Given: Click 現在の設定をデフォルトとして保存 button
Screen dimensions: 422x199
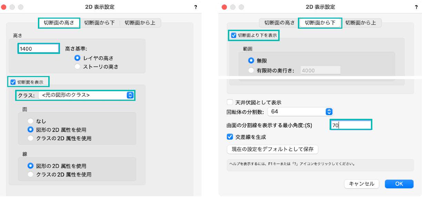Looking at the screenshot, I should [x=272, y=149].
